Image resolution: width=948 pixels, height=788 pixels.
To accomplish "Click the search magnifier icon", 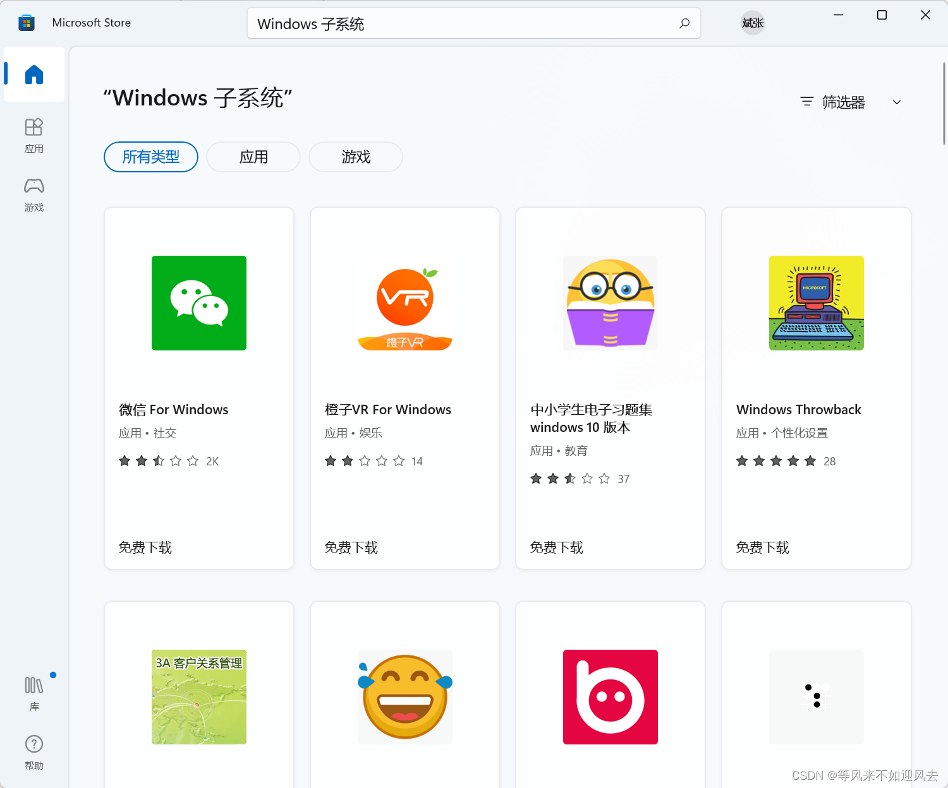I will (684, 23).
